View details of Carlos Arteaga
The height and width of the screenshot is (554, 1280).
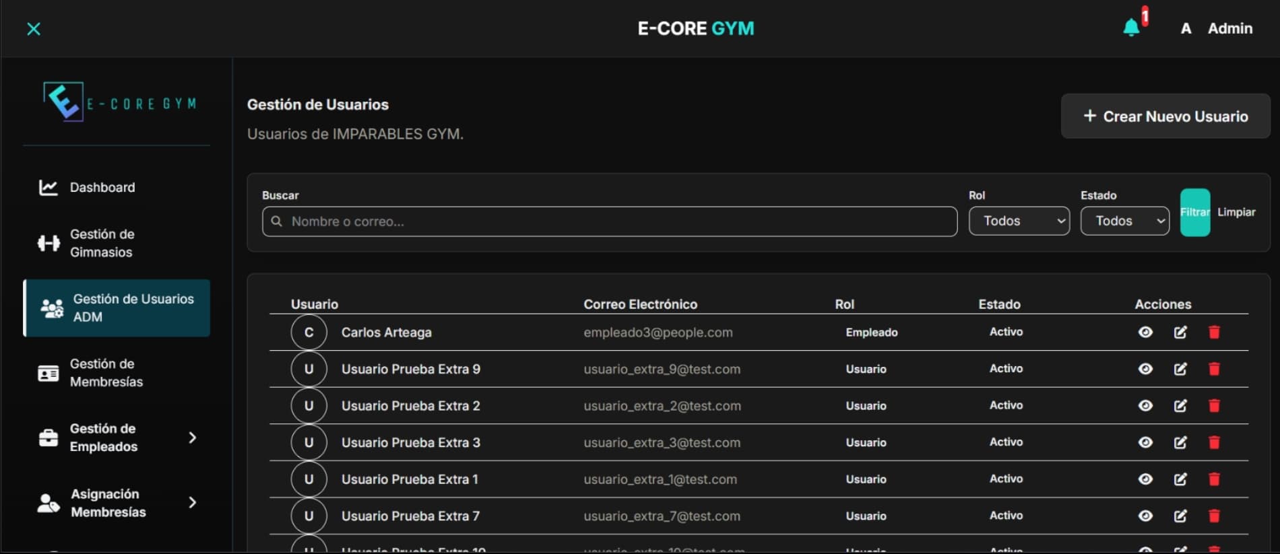tap(1145, 332)
